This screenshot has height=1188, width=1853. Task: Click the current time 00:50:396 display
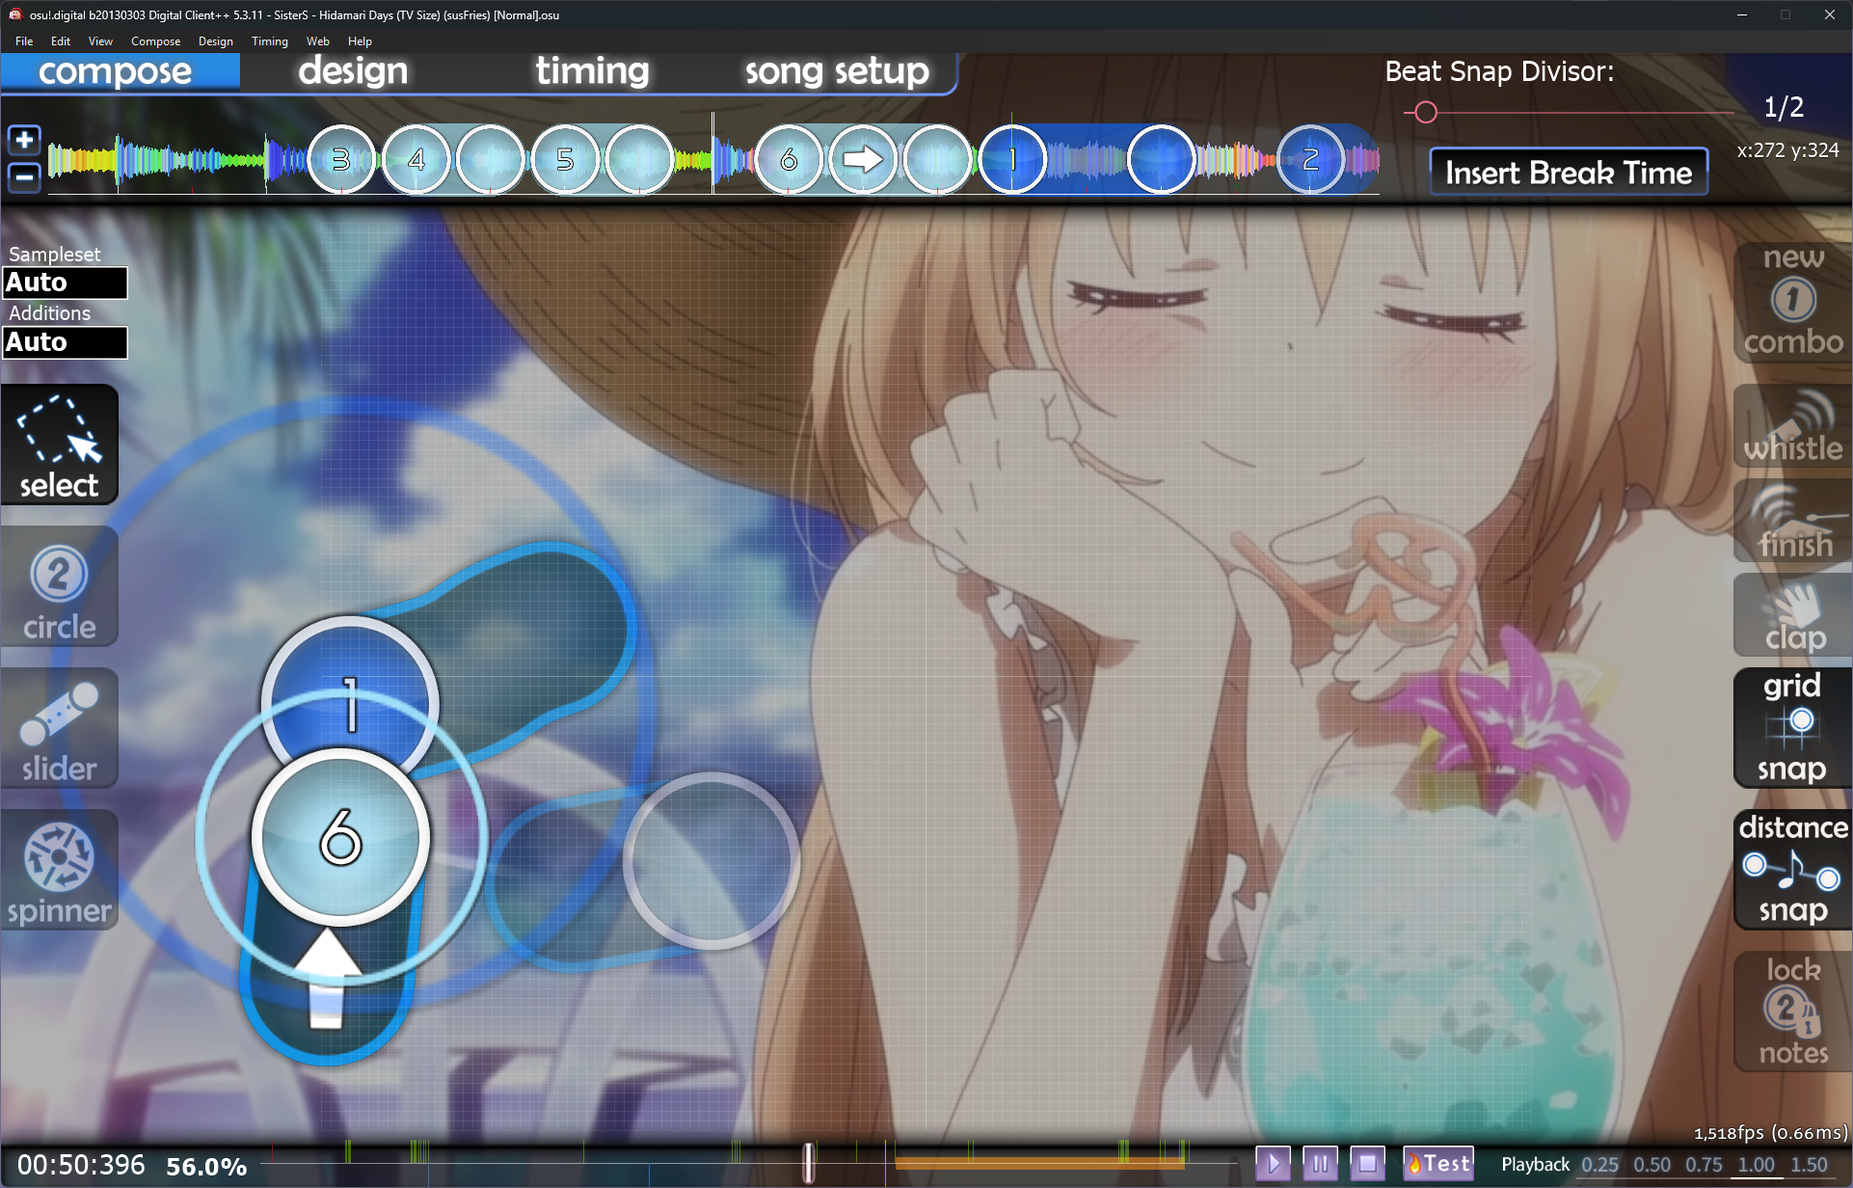click(81, 1165)
